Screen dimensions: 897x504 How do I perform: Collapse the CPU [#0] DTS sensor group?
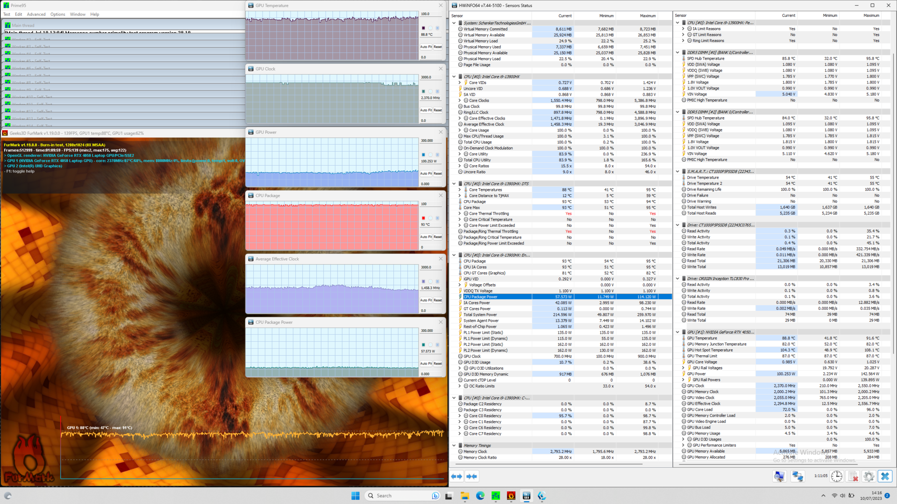tap(454, 184)
